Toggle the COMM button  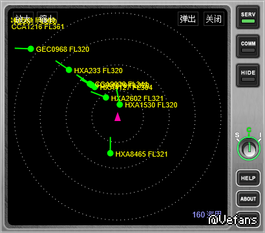pos(248,47)
